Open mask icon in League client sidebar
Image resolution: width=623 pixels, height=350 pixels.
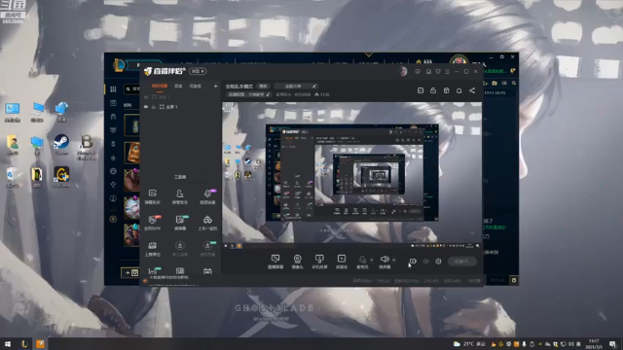[x=113, y=130]
